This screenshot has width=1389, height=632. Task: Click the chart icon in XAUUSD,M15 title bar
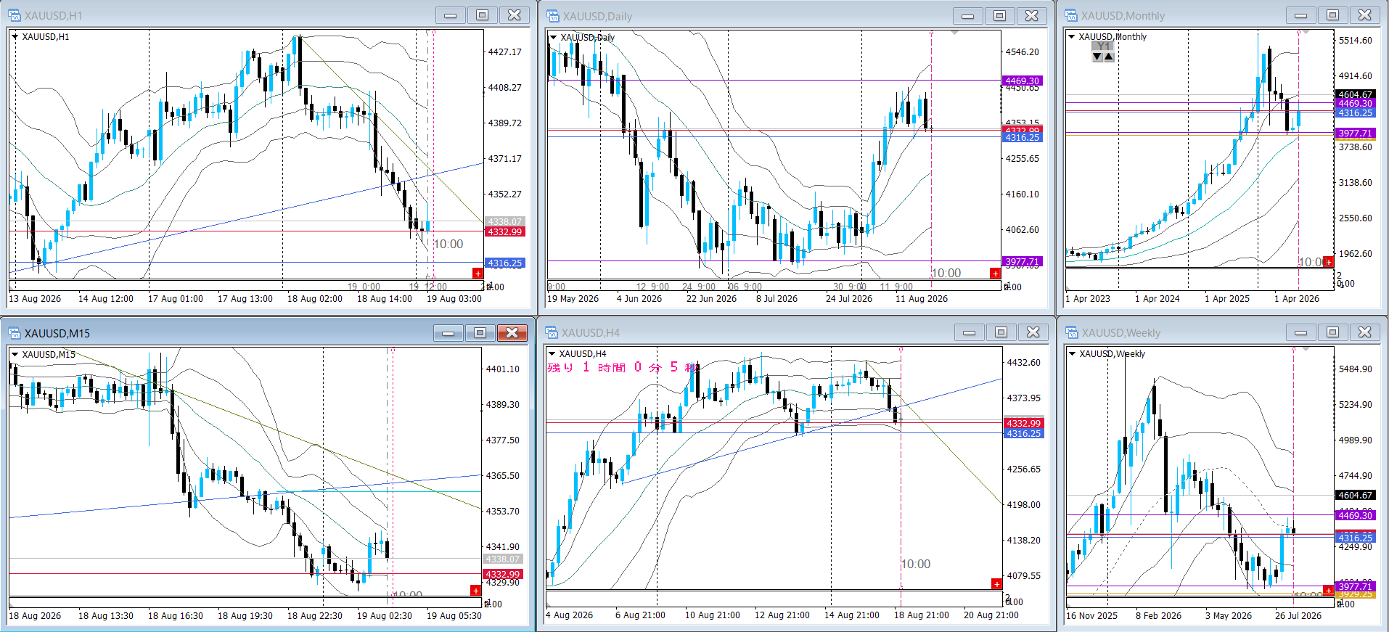[15, 333]
